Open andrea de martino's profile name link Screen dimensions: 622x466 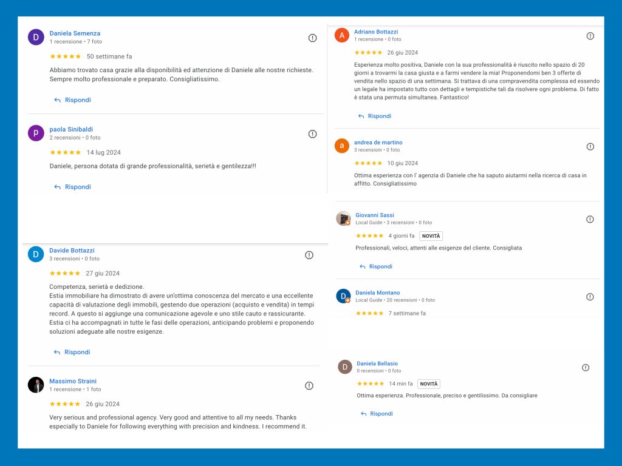378,143
